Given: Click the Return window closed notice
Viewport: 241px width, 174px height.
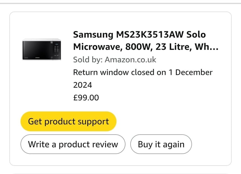Looking at the screenshot, I should (x=143, y=79).
